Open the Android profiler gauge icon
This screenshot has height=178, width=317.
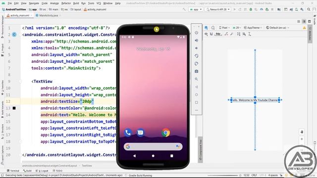[x=262, y=9]
